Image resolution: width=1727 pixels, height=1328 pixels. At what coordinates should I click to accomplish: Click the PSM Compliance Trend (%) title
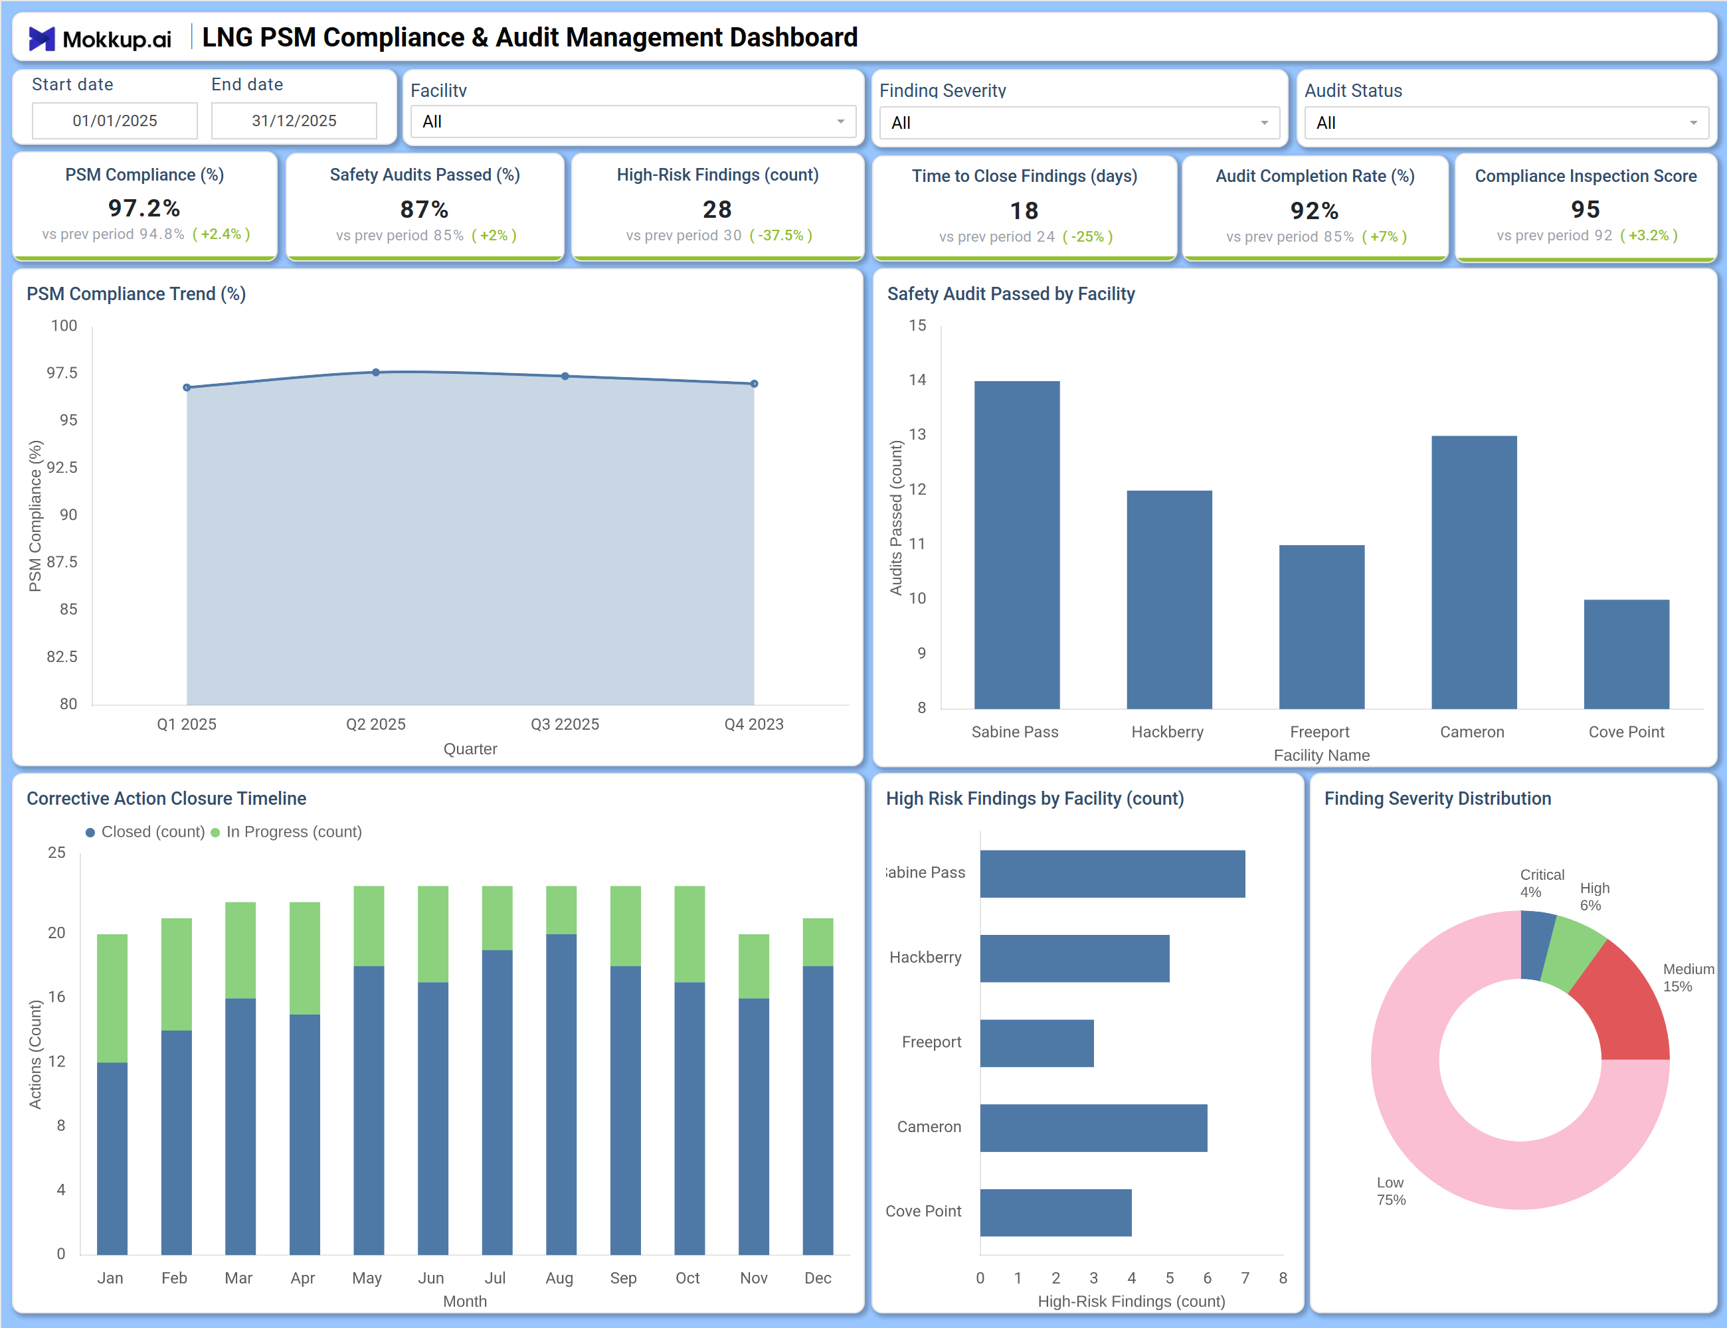136,294
